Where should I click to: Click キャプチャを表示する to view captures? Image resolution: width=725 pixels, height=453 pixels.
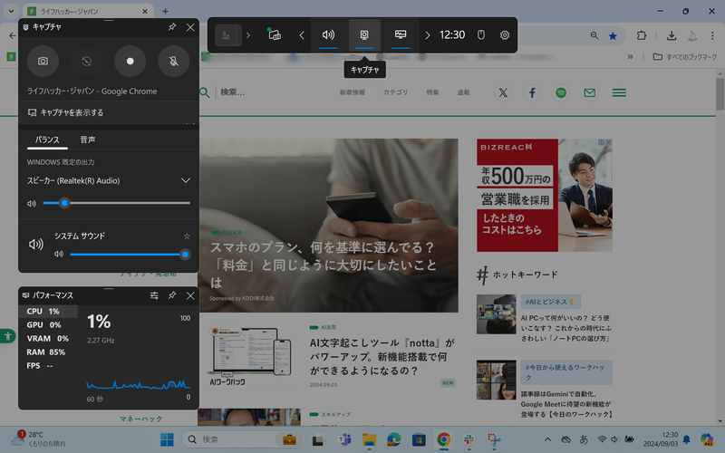tap(65, 112)
